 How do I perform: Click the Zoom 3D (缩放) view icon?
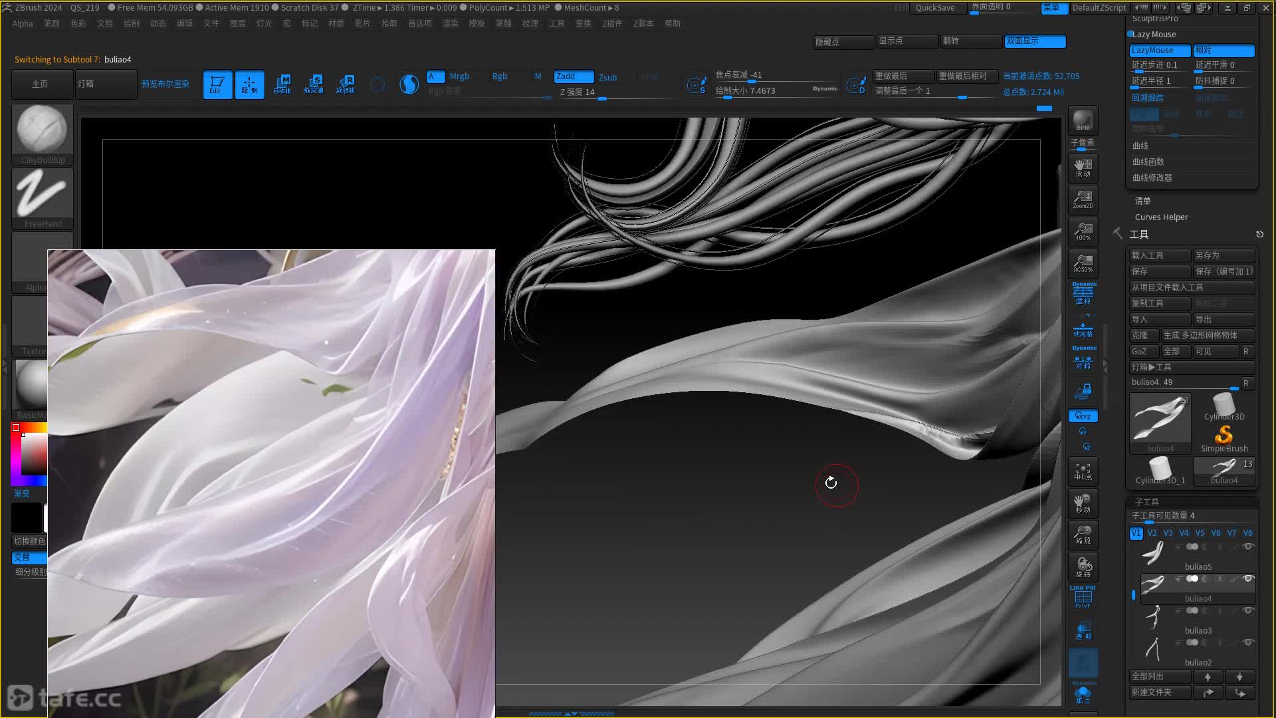pos(1083,535)
